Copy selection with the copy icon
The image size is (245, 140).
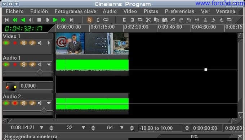coord(156,20)
